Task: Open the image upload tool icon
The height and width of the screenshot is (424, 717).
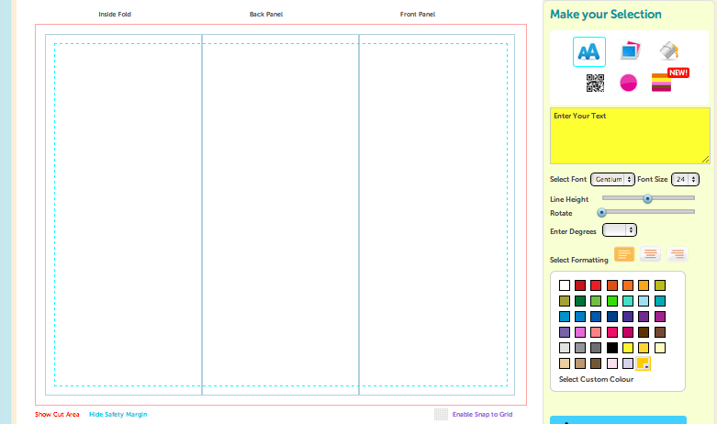Action: (x=629, y=51)
